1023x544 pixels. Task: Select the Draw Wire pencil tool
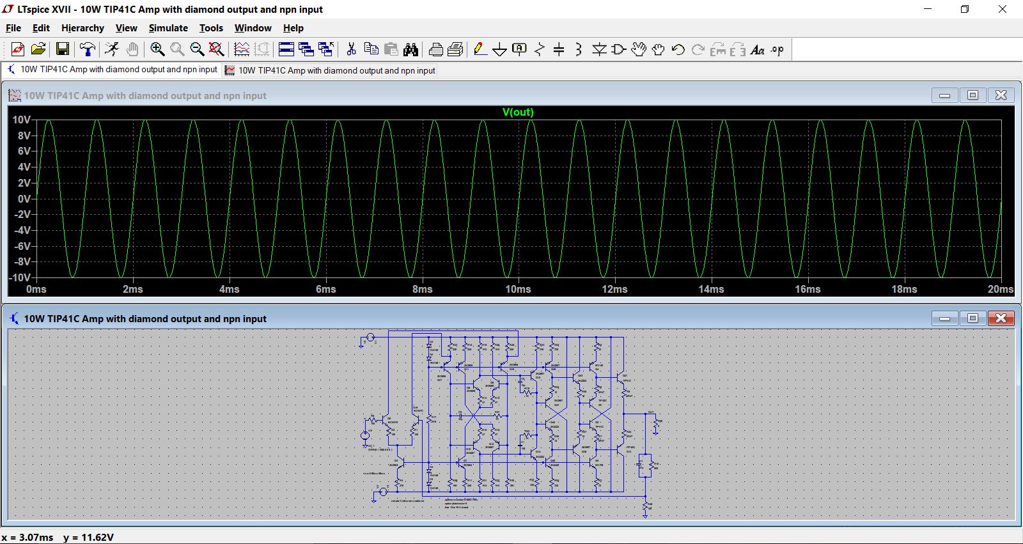coord(480,49)
